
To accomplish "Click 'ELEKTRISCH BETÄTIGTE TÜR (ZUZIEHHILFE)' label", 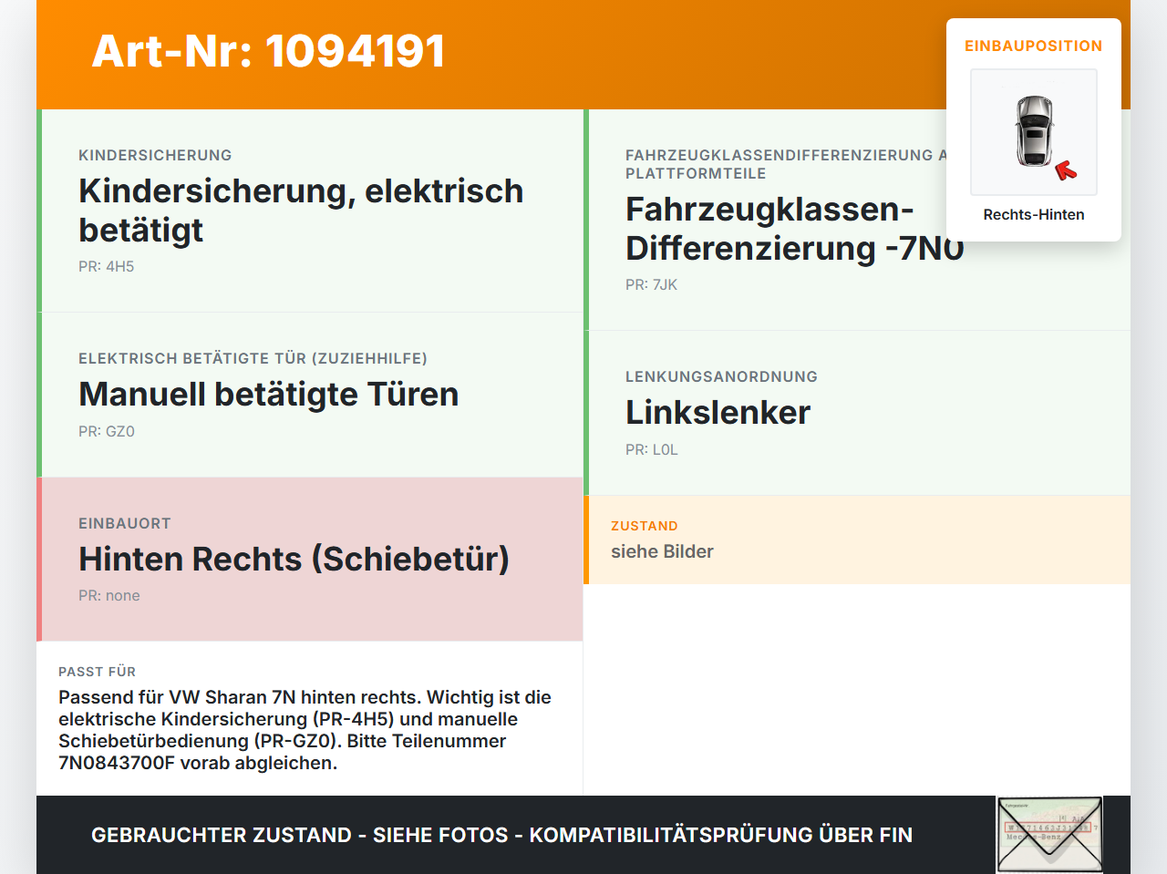I will [x=253, y=358].
